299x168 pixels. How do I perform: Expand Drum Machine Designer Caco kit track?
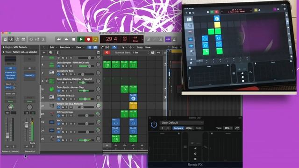point(47,81)
